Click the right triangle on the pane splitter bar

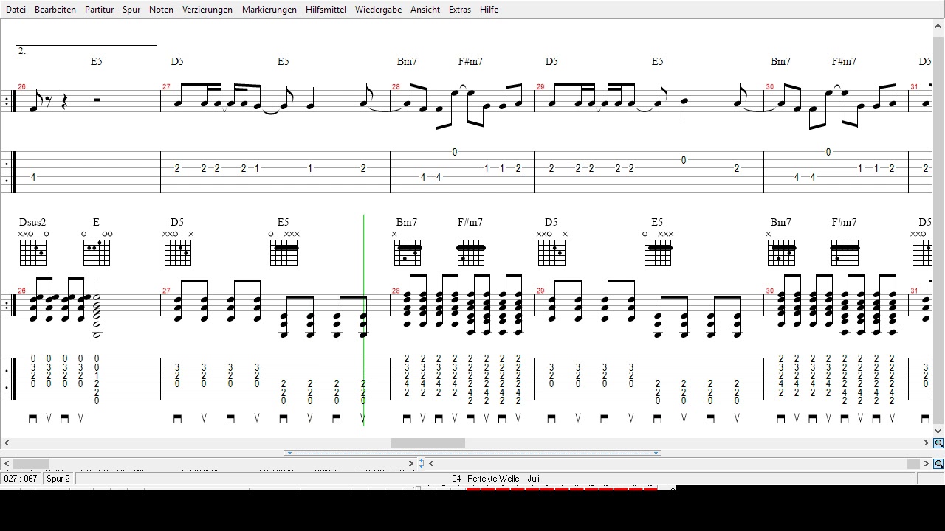click(x=656, y=453)
